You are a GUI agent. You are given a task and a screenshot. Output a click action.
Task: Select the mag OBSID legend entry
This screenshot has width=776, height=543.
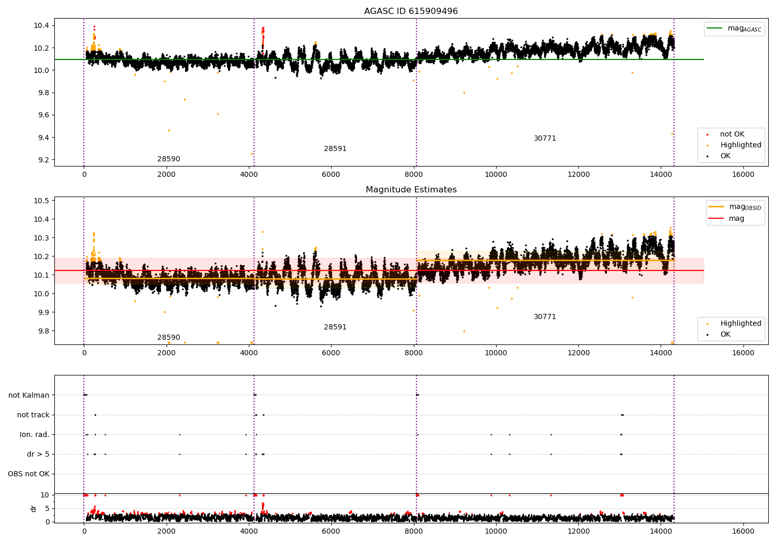pyautogui.click(x=735, y=207)
